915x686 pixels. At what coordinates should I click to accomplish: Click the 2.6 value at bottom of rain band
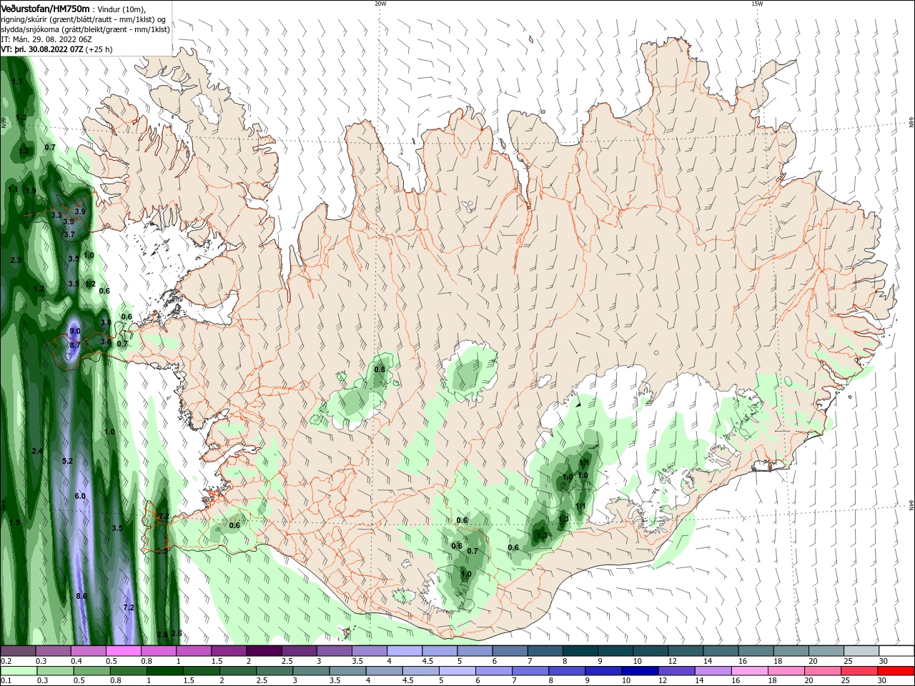point(177,633)
